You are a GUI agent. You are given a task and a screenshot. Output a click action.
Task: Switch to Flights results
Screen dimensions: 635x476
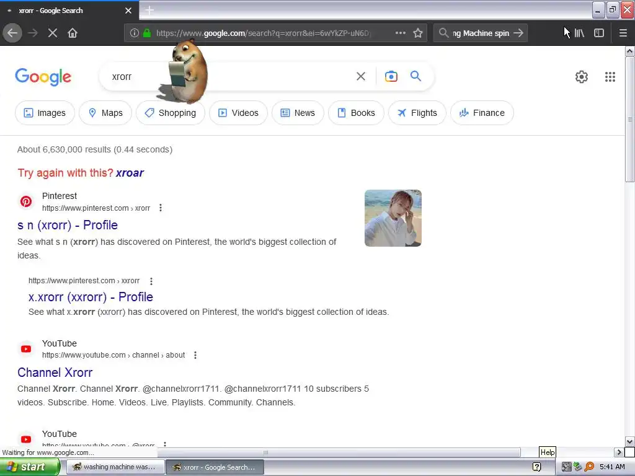click(x=417, y=113)
